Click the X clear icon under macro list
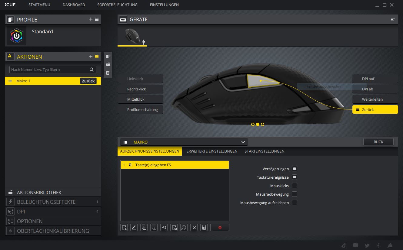The height and width of the screenshot is (250, 403). pos(194,228)
